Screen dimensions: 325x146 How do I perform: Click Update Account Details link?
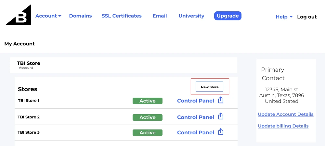coord(285,114)
